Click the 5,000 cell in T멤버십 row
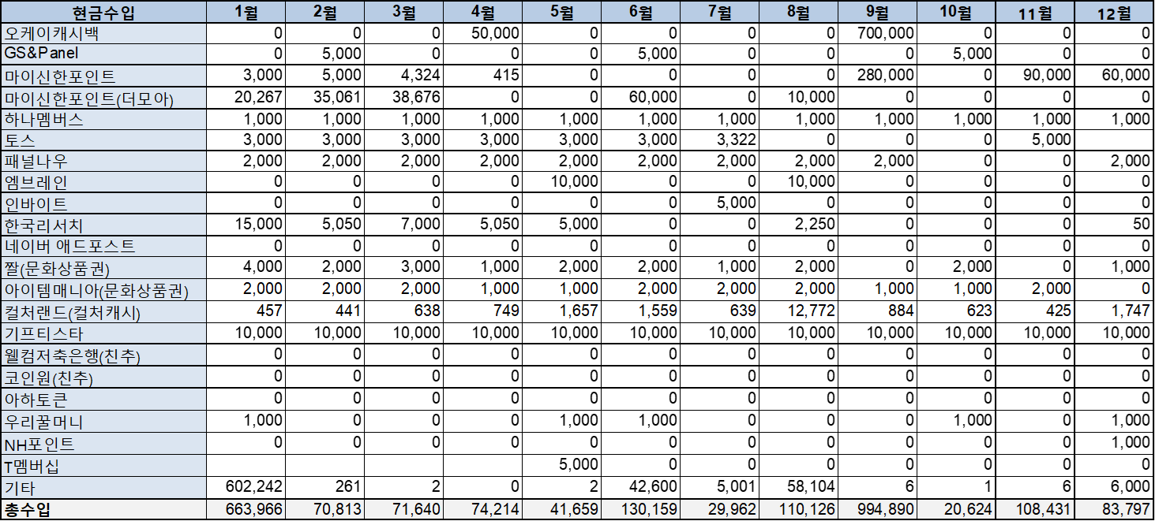1155x521 pixels. tap(561, 465)
